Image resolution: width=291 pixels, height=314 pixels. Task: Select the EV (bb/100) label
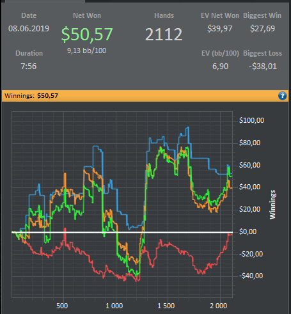tap(221, 53)
